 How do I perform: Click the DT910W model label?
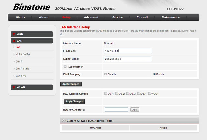pyautogui.click(x=175, y=9)
